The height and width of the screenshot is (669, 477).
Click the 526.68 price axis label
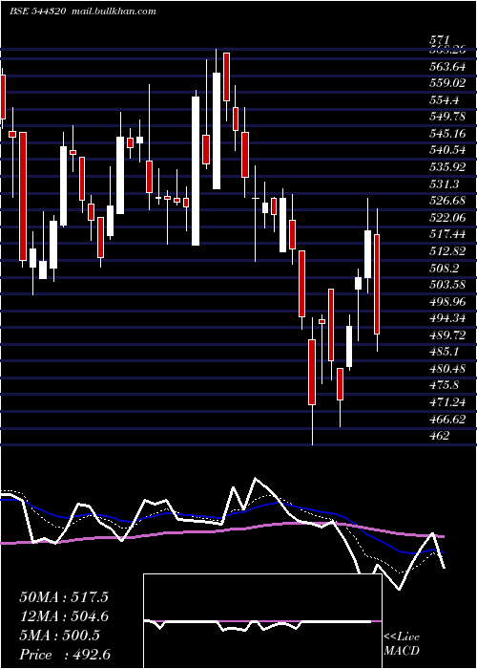[446, 201]
